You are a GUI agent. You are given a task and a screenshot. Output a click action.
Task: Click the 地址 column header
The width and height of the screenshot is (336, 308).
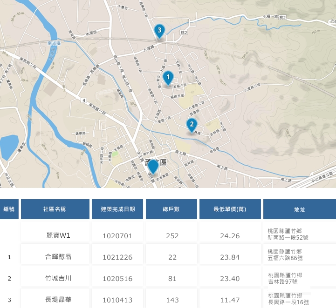[299, 209]
